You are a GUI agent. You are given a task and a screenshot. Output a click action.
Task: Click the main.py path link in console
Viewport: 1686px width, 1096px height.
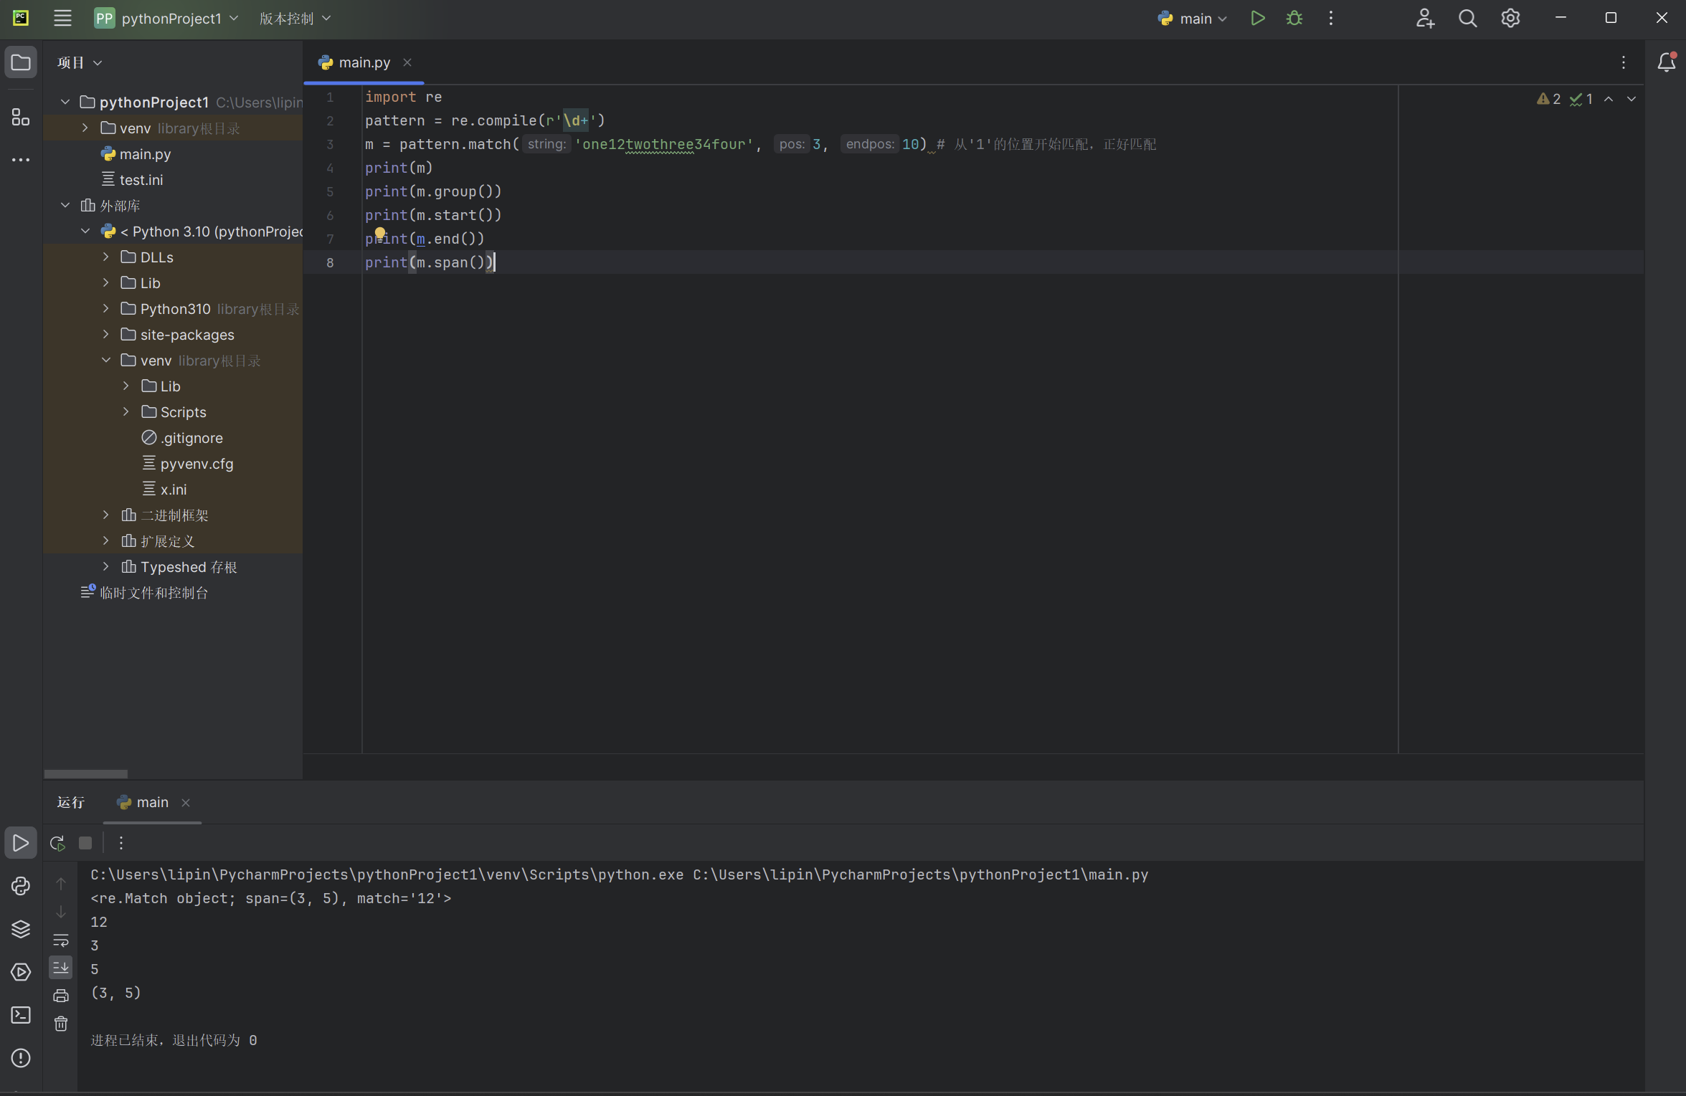pyautogui.click(x=920, y=875)
